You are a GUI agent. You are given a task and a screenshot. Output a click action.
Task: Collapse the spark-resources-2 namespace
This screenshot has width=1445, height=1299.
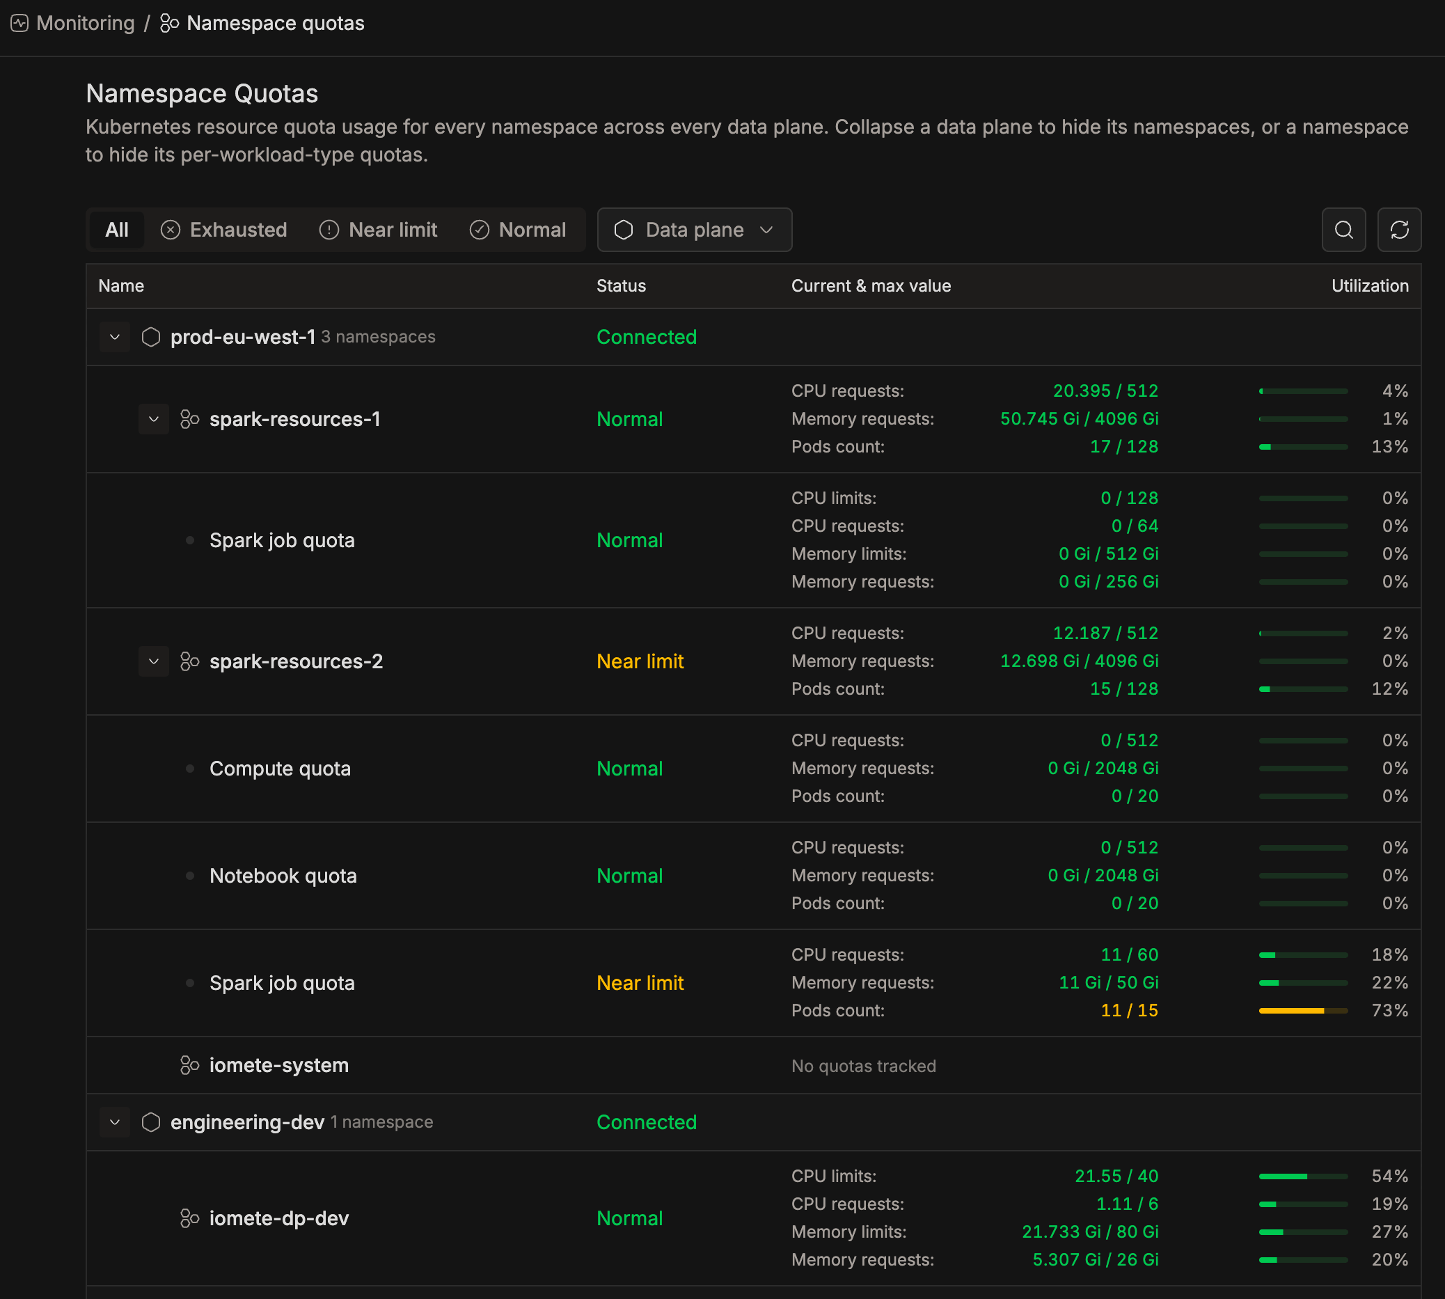tap(153, 661)
